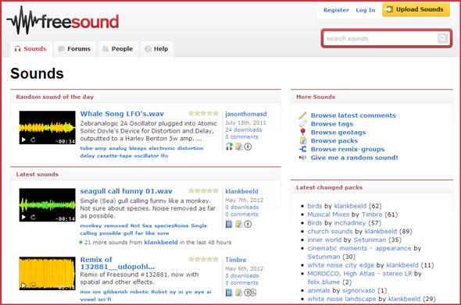Click the Upload Sounds button

416,9
